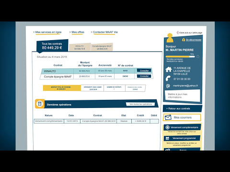Viewport: 230px width, 172px height.
Task: Click Votre avis sur cette page
Action: click(191, 32)
